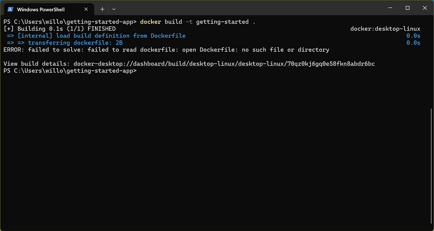The height and width of the screenshot is (231, 434).
Task: Click the "docker:desktop-linux" text at right
Action: tap(385, 29)
